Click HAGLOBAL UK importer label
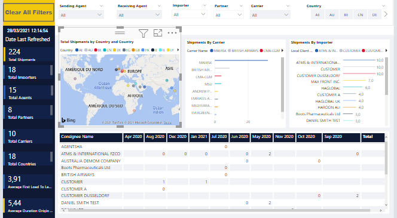 328,101
